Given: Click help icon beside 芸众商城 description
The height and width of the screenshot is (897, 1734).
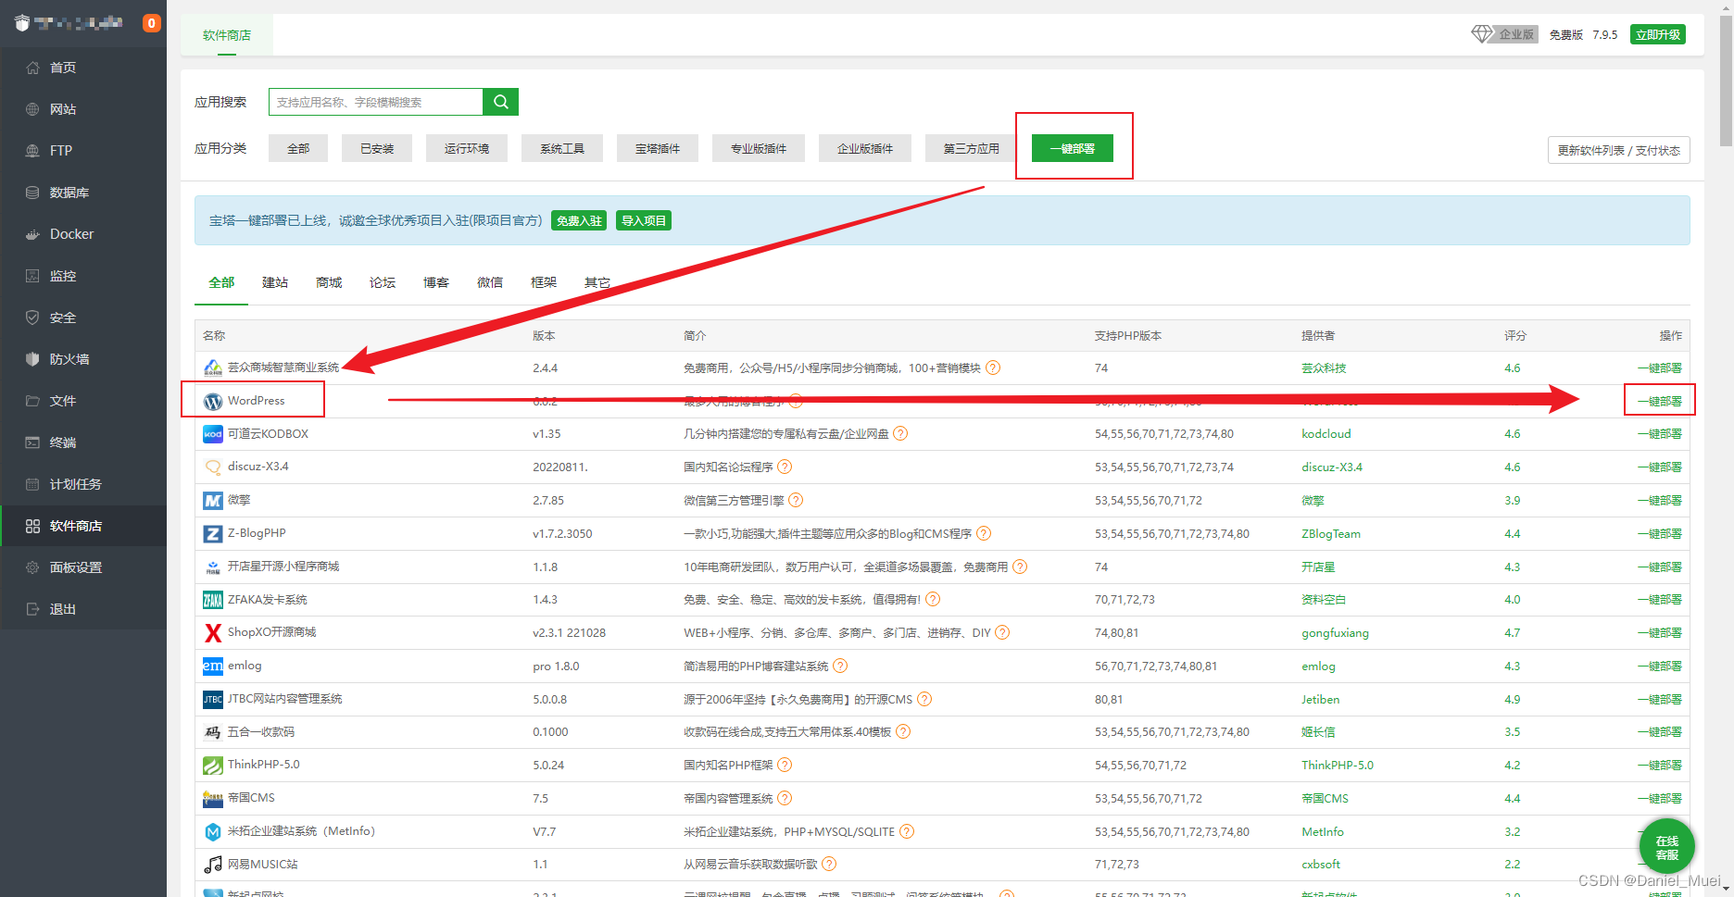Looking at the screenshot, I should pyautogui.click(x=993, y=368).
